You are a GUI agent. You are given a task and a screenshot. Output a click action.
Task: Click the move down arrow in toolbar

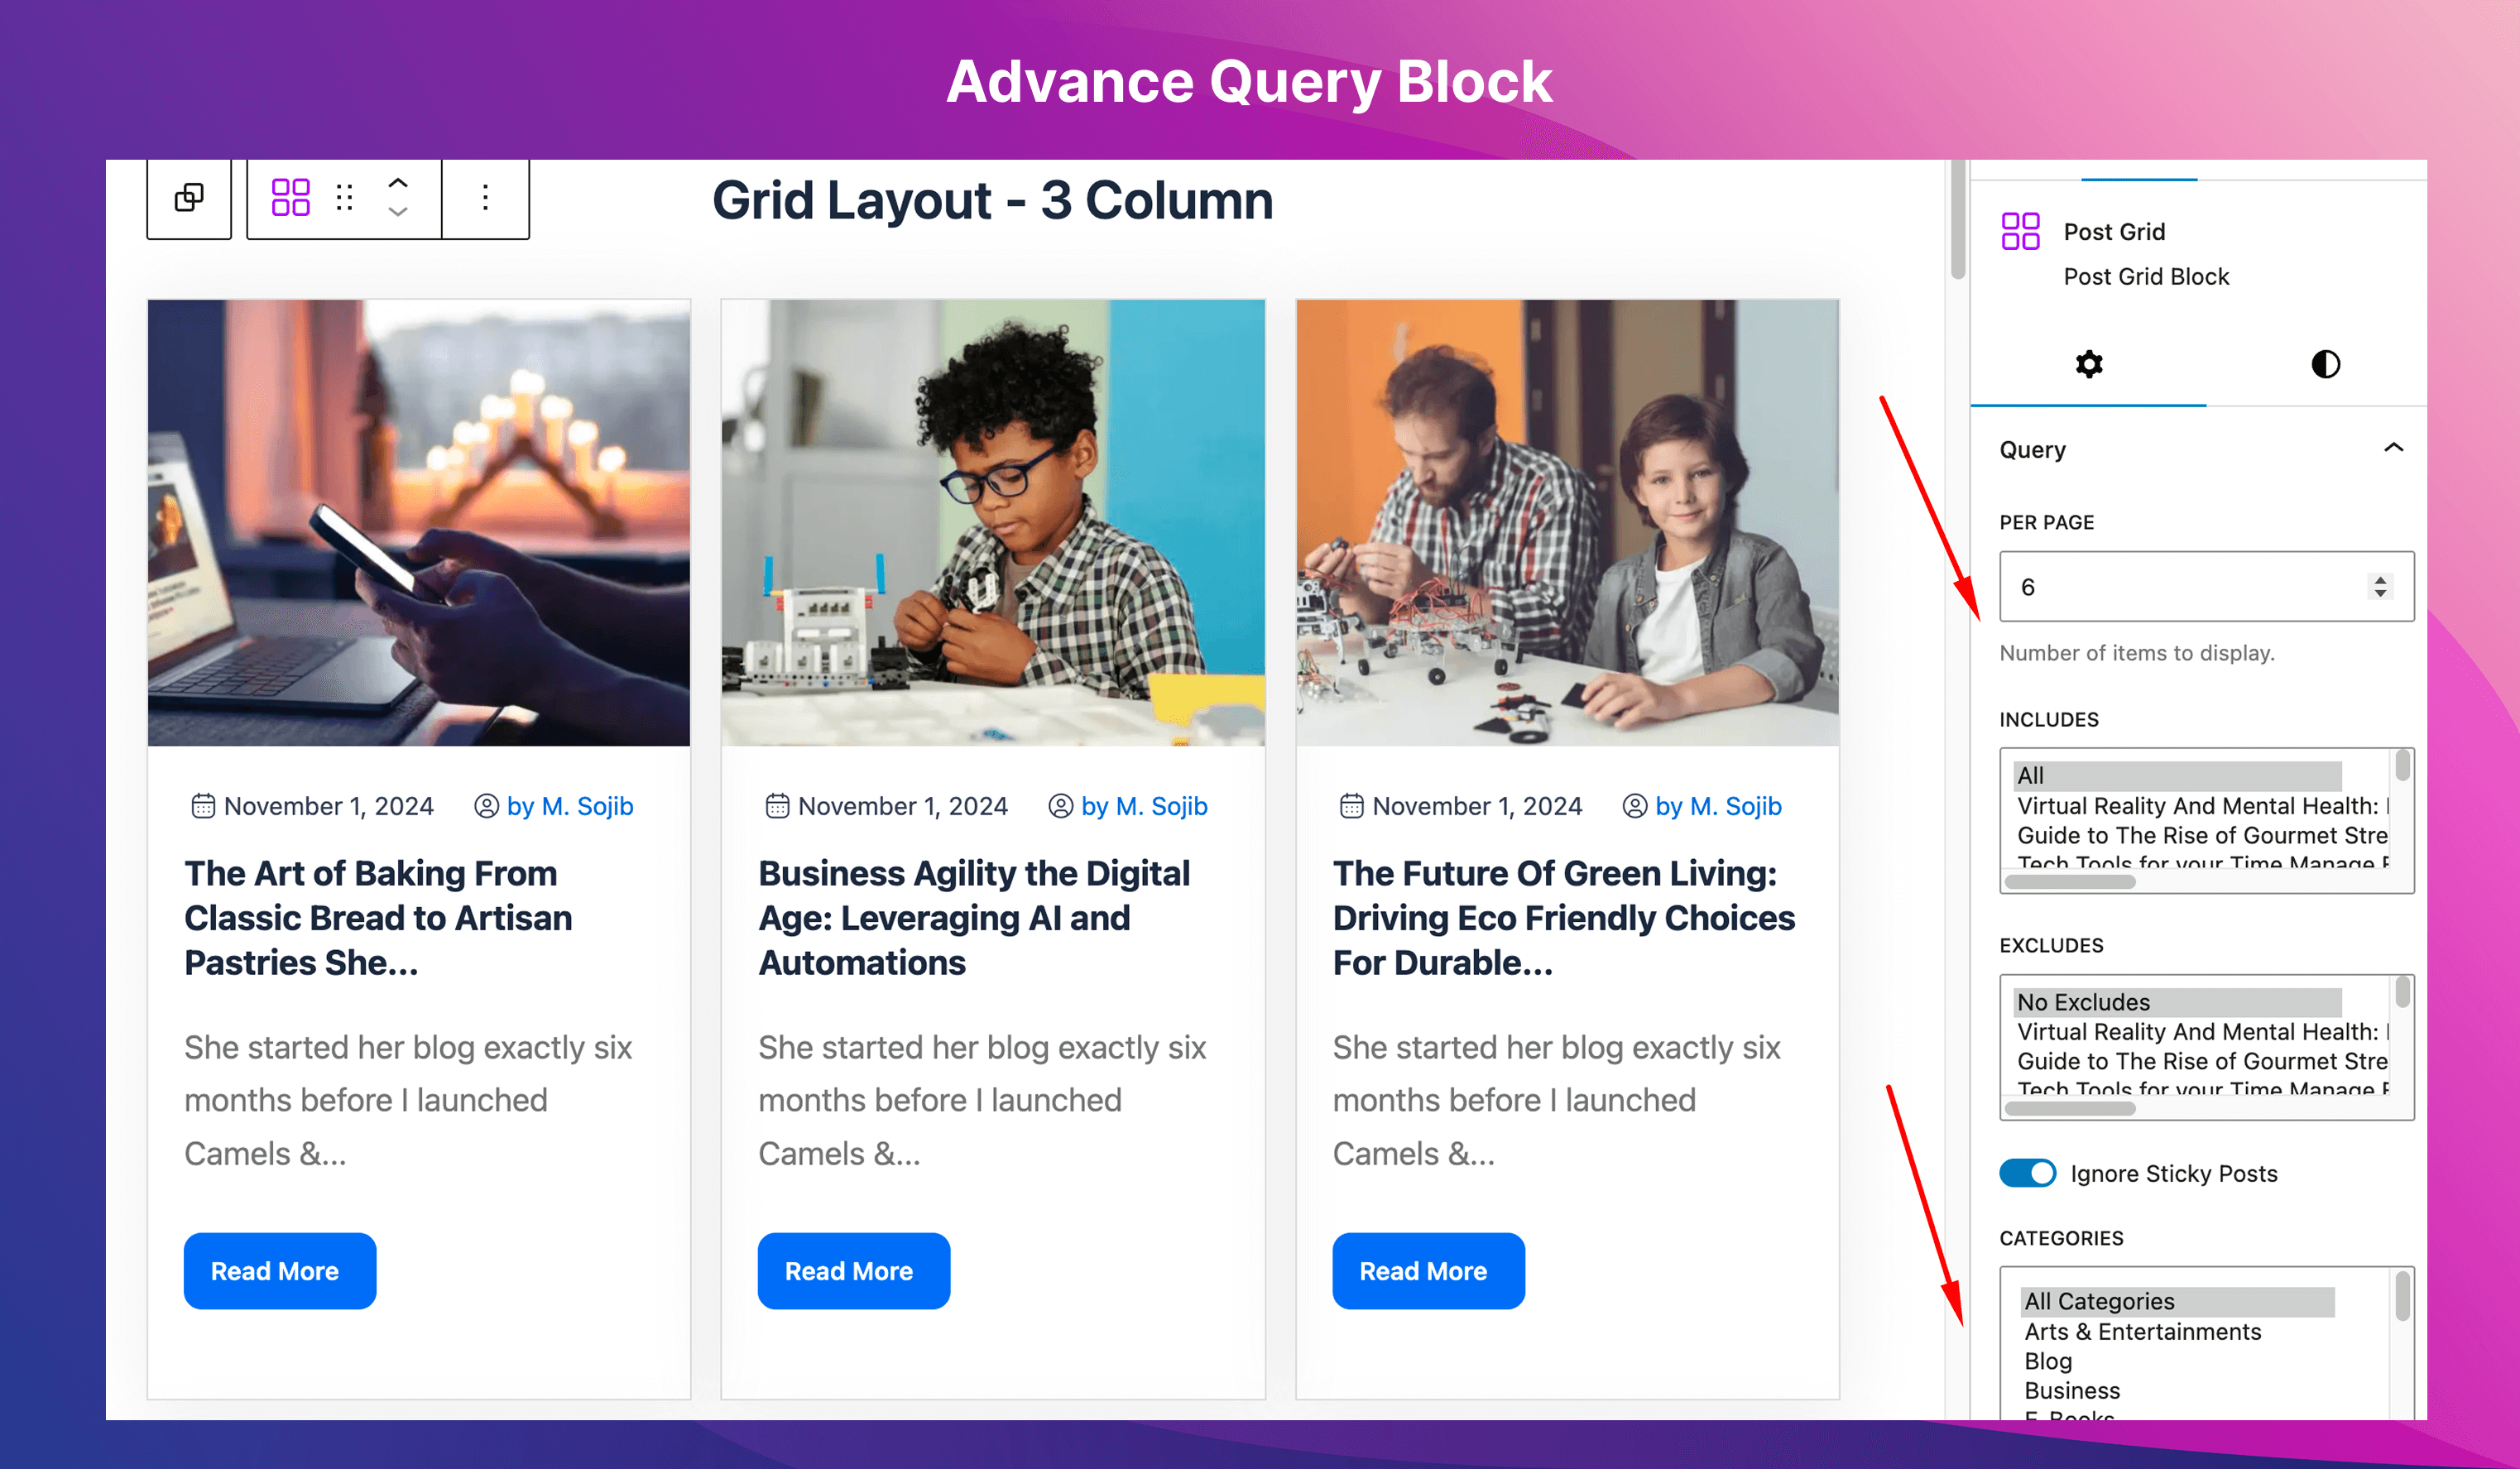pyautogui.click(x=398, y=212)
